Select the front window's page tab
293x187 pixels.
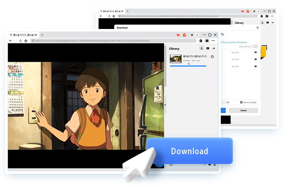23,35
